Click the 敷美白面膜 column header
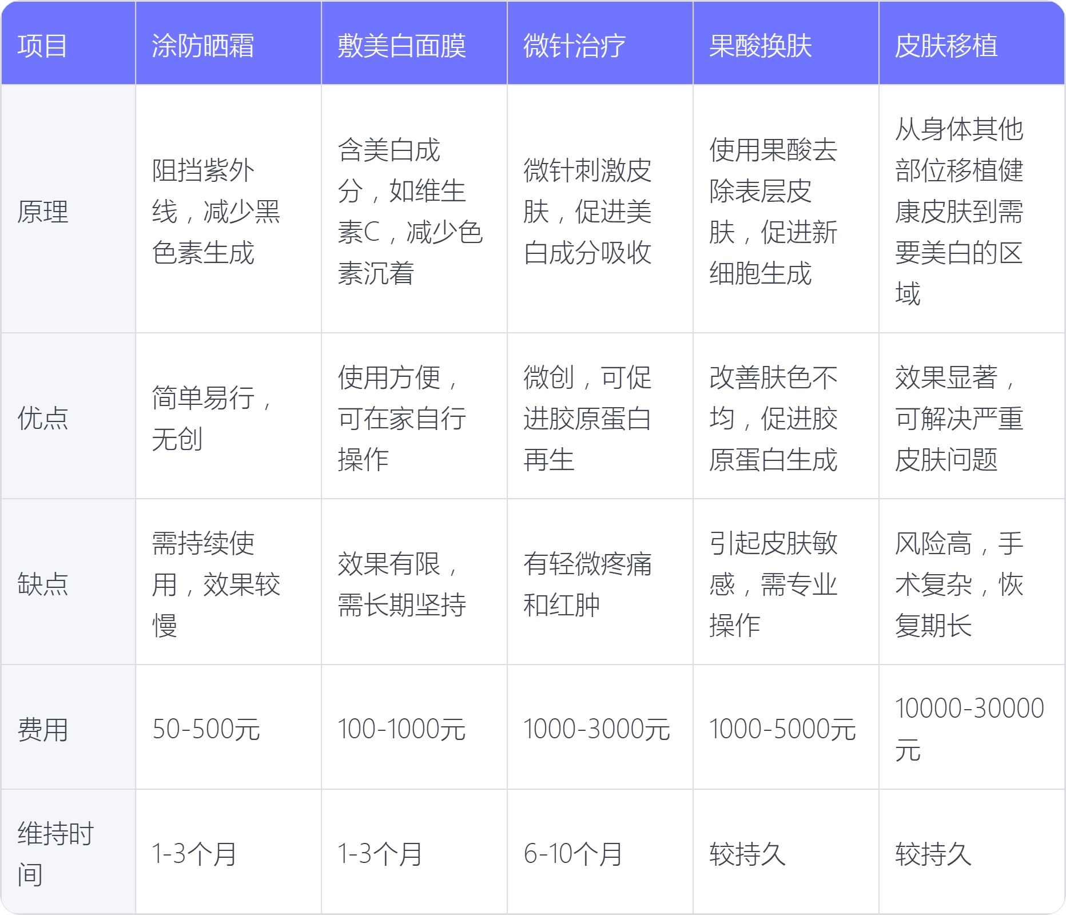The width and height of the screenshot is (1066, 915). 401,46
